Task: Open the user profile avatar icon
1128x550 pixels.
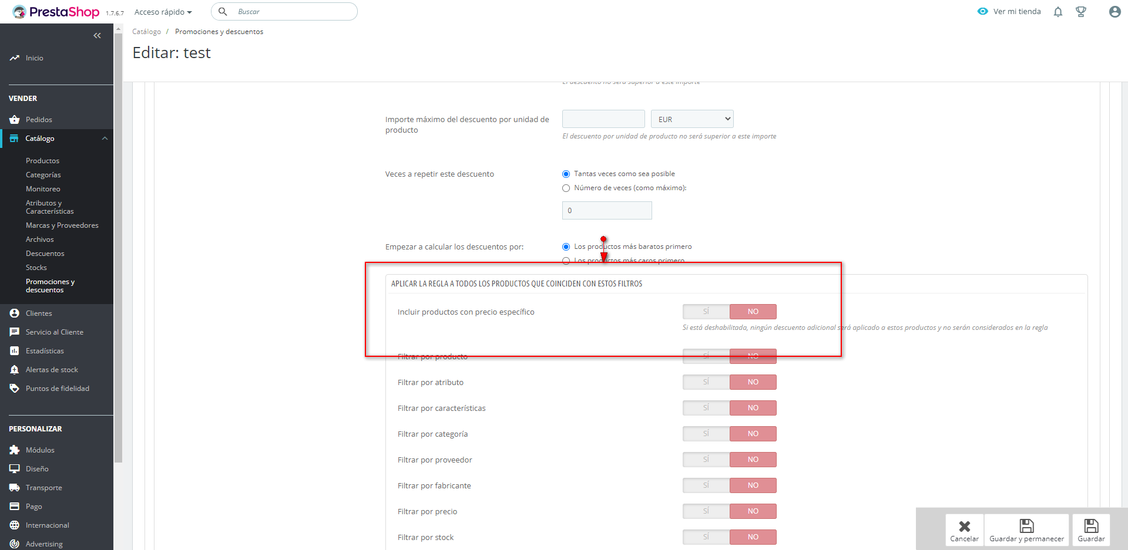Action: click(1114, 12)
